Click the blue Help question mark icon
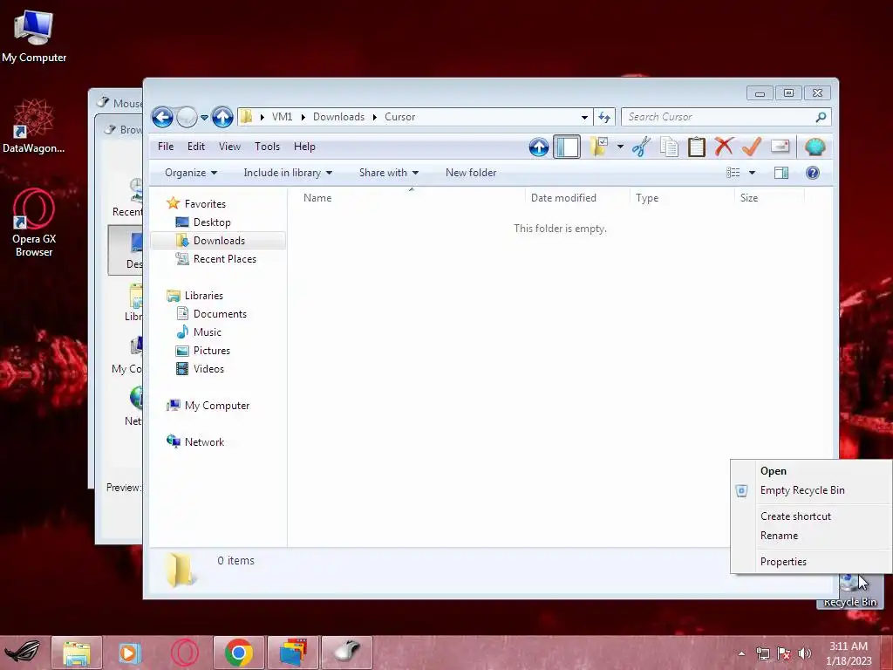 (813, 173)
